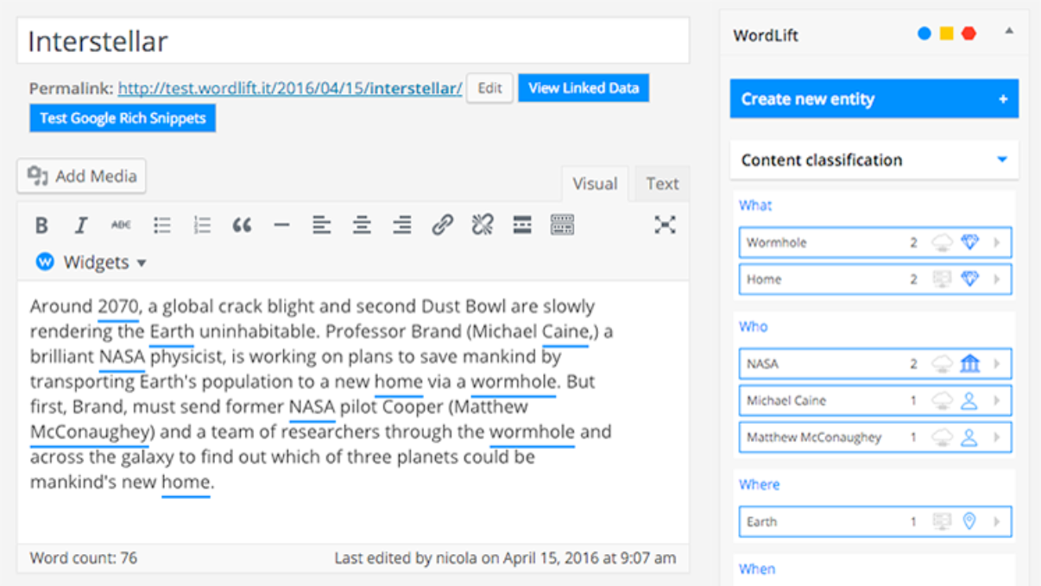Click the cloud icon on Wormhole row

coord(942,243)
